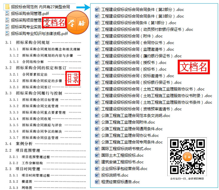Click the Word icon beside 国际土木工程招标.doc
The width and height of the screenshot is (219, 190).
pyautogui.click(x=97, y=155)
